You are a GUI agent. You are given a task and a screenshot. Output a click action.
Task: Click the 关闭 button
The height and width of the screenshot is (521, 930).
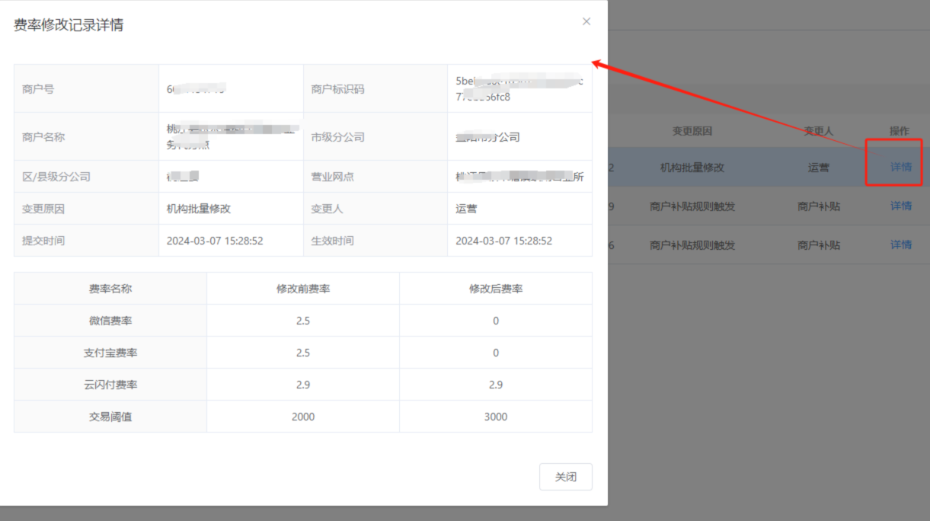tap(565, 477)
